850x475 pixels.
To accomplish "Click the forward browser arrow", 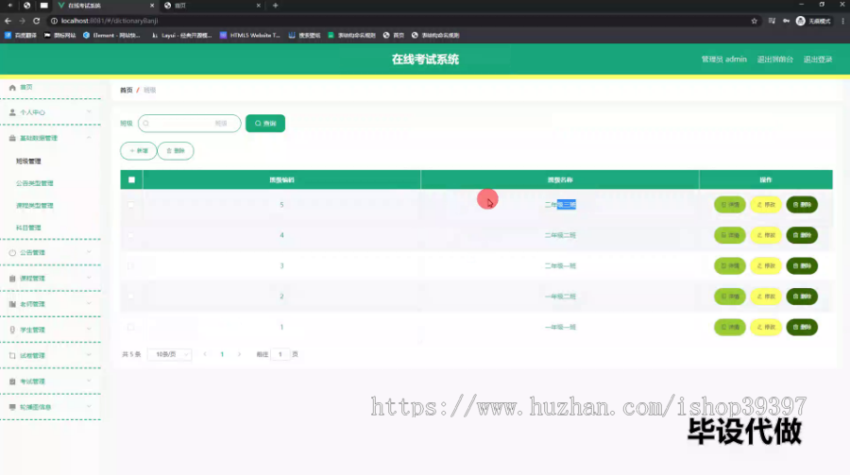I will point(23,21).
